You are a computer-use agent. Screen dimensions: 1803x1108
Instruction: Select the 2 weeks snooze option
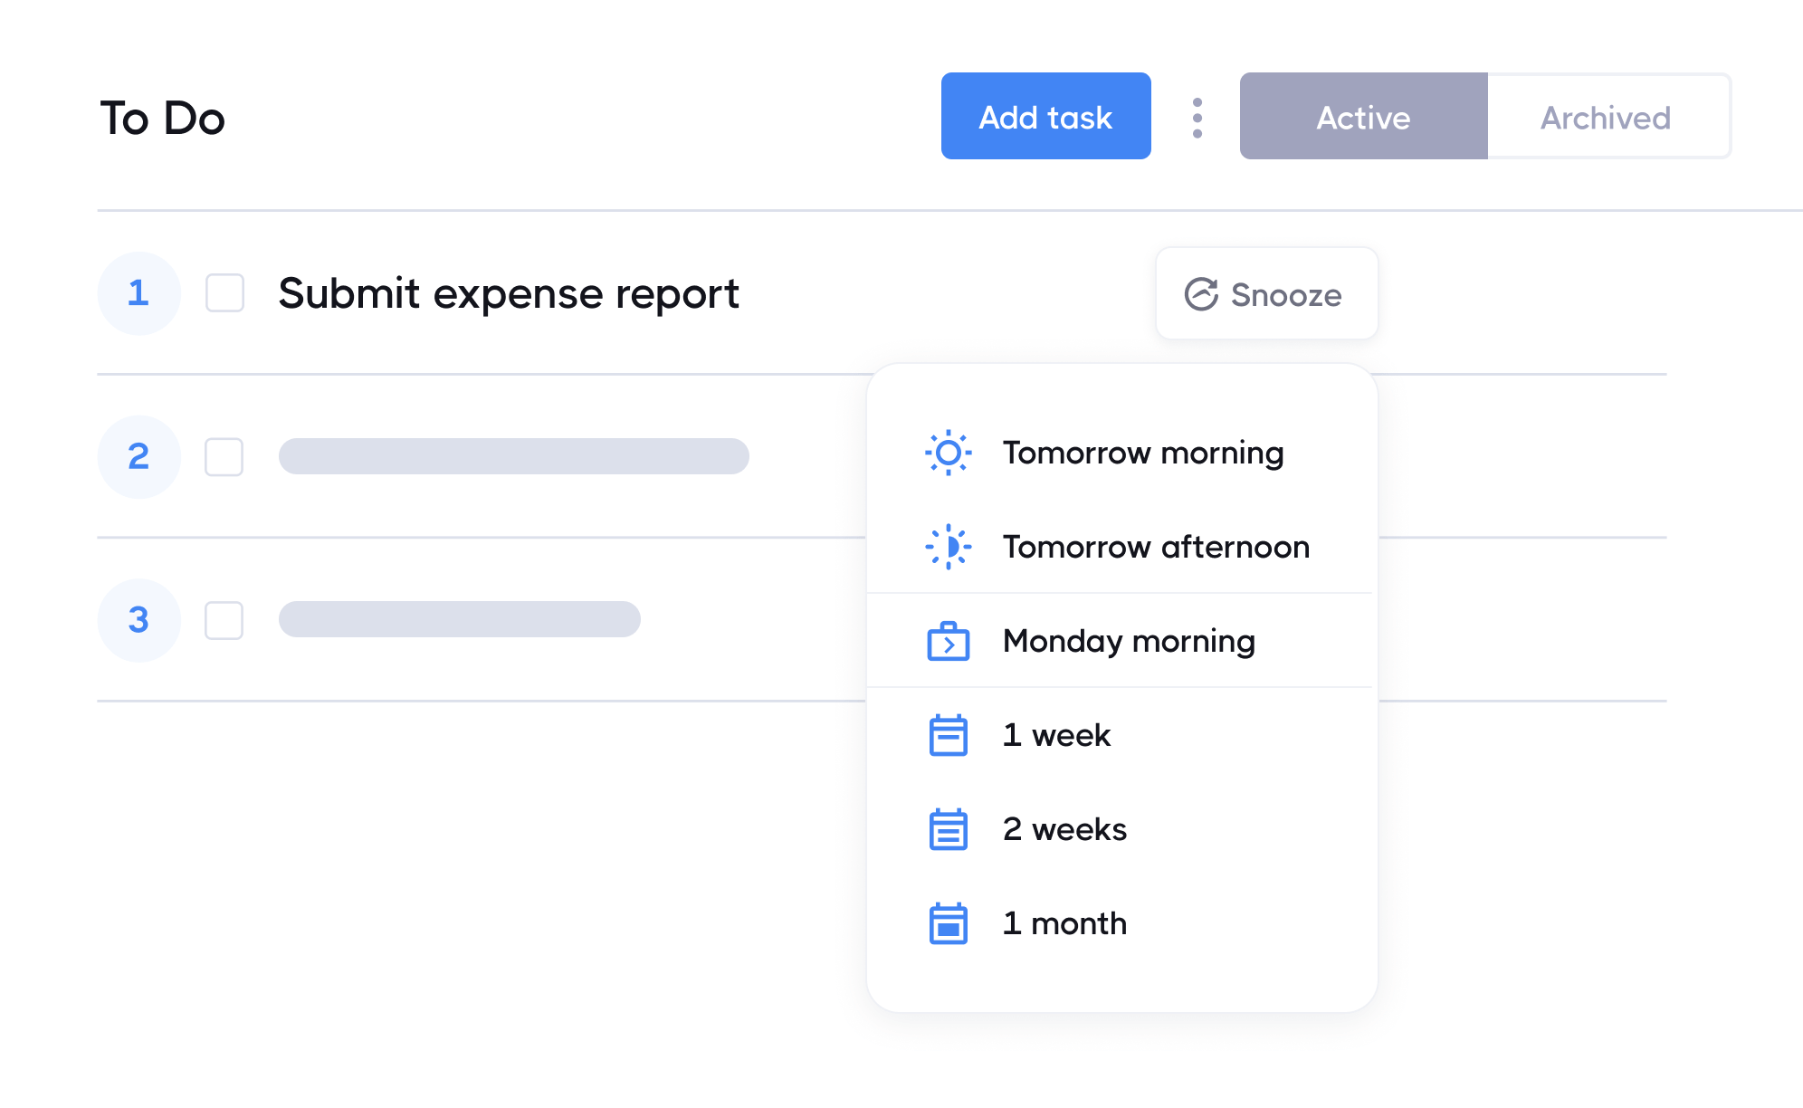(x=1064, y=829)
